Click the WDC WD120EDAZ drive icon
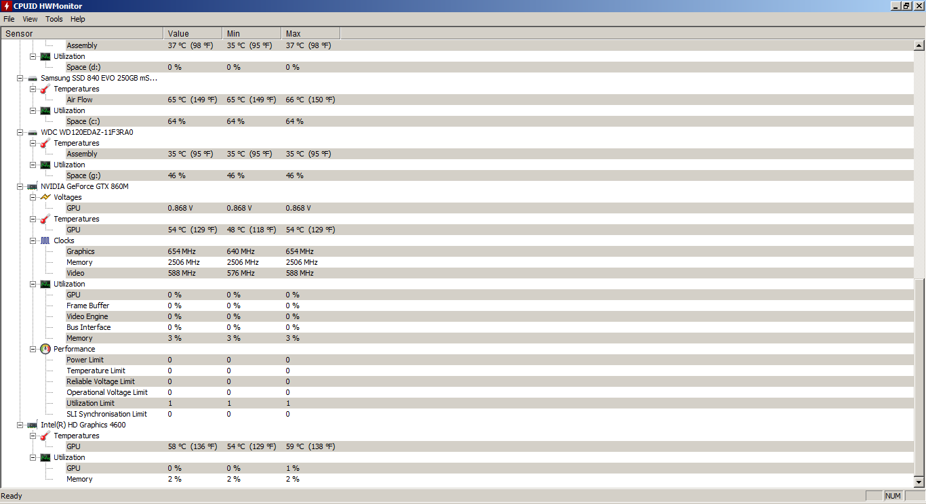This screenshot has height=504, width=926. pos(33,132)
